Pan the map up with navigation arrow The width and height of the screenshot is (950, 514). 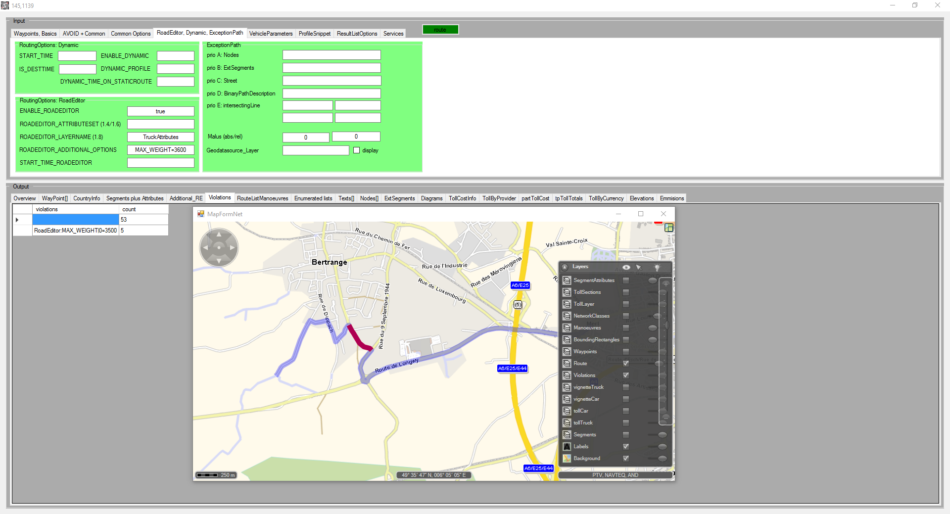tap(219, 234)
